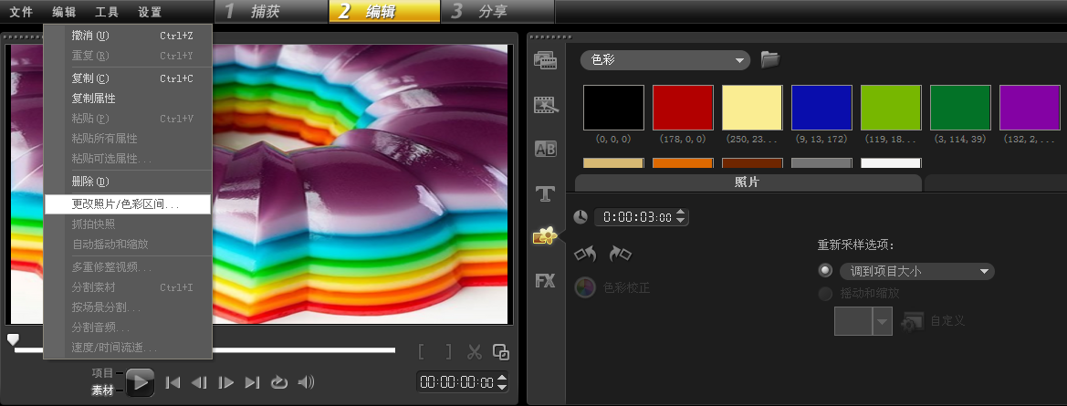Select the pale yellow color swatch

click(x=752, y=108)
